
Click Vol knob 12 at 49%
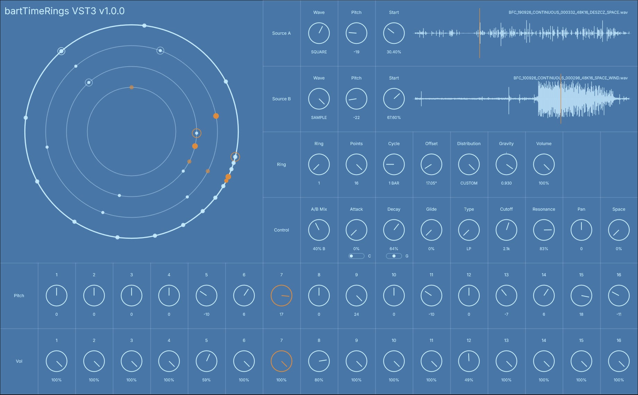point(469,361)
